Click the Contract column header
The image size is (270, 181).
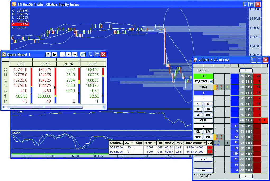pyautogui.click(x=116, y=143)
